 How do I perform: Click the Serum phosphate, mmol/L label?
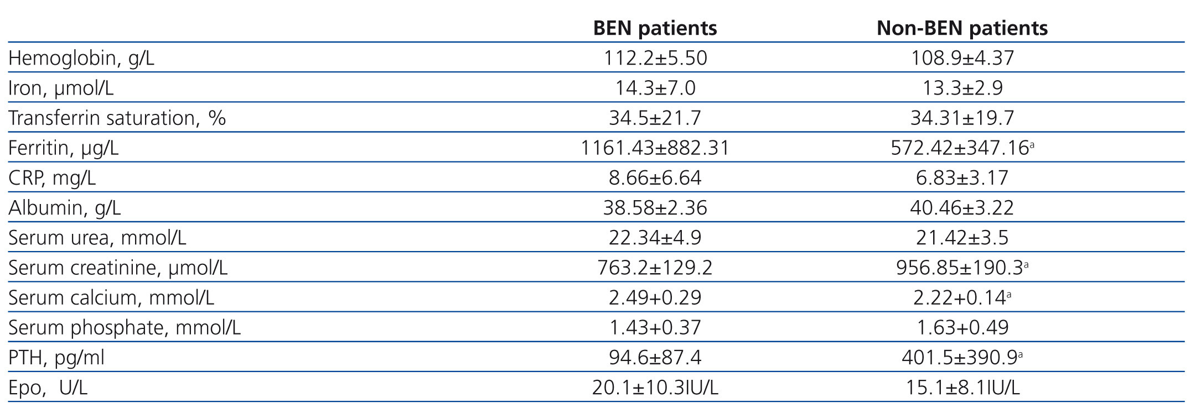tap(125, 327)
